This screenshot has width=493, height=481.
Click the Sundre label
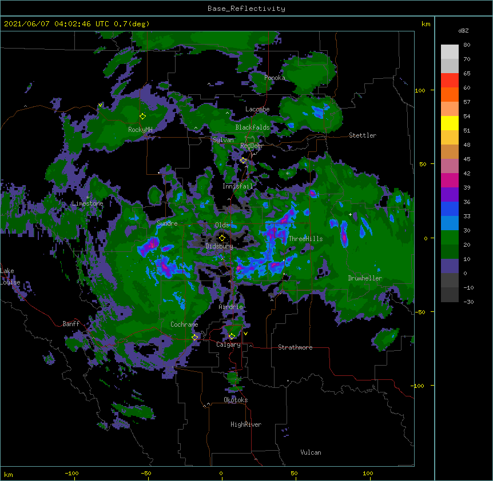pyautogui.click(x=167, y=223)
